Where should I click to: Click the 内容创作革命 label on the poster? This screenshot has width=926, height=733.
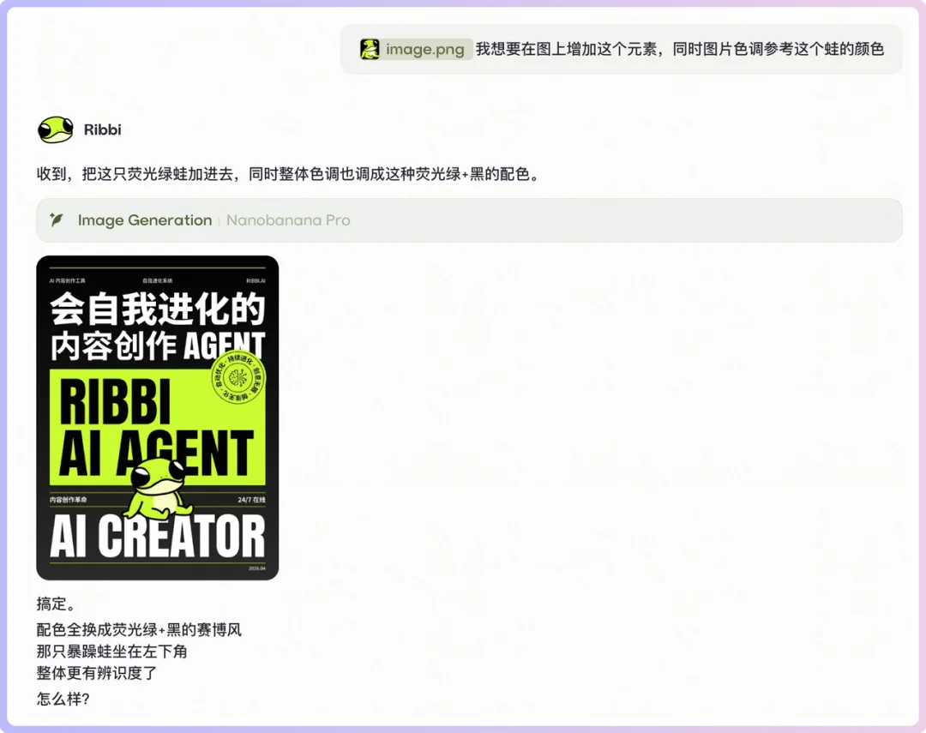pyautogui.click(x=69, y=500)
